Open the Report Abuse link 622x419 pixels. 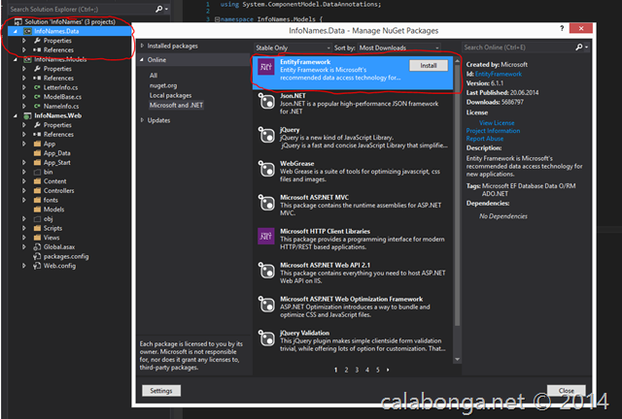click(x=485, y=139)
